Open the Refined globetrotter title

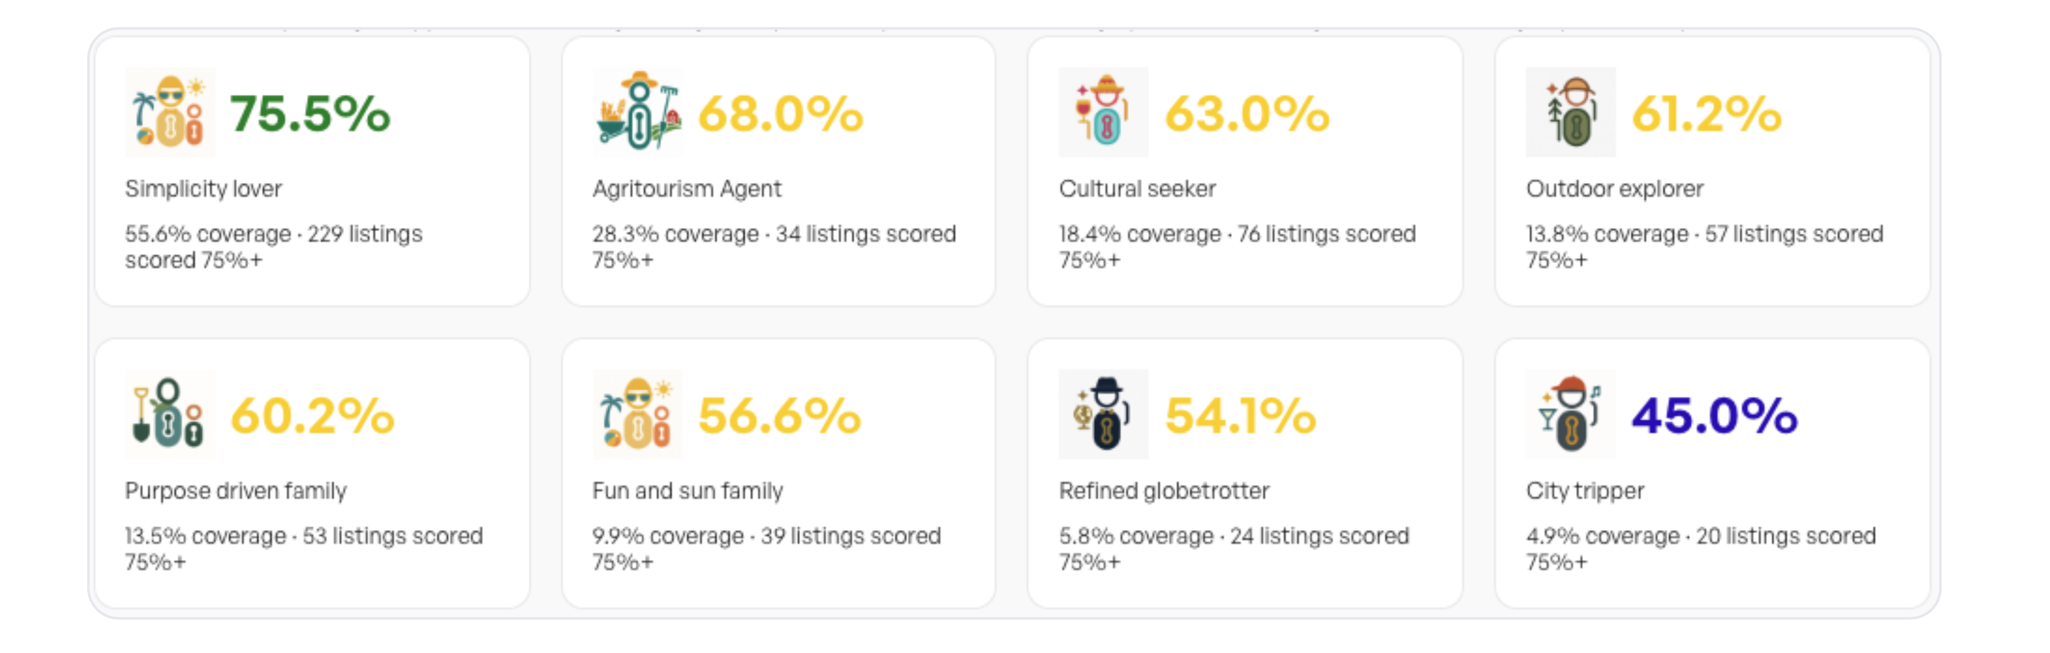[x=1163, y=491]
